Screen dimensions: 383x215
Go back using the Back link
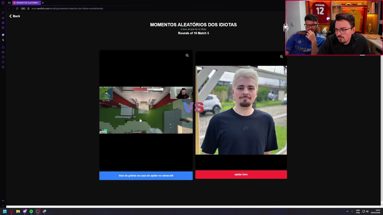14,16
